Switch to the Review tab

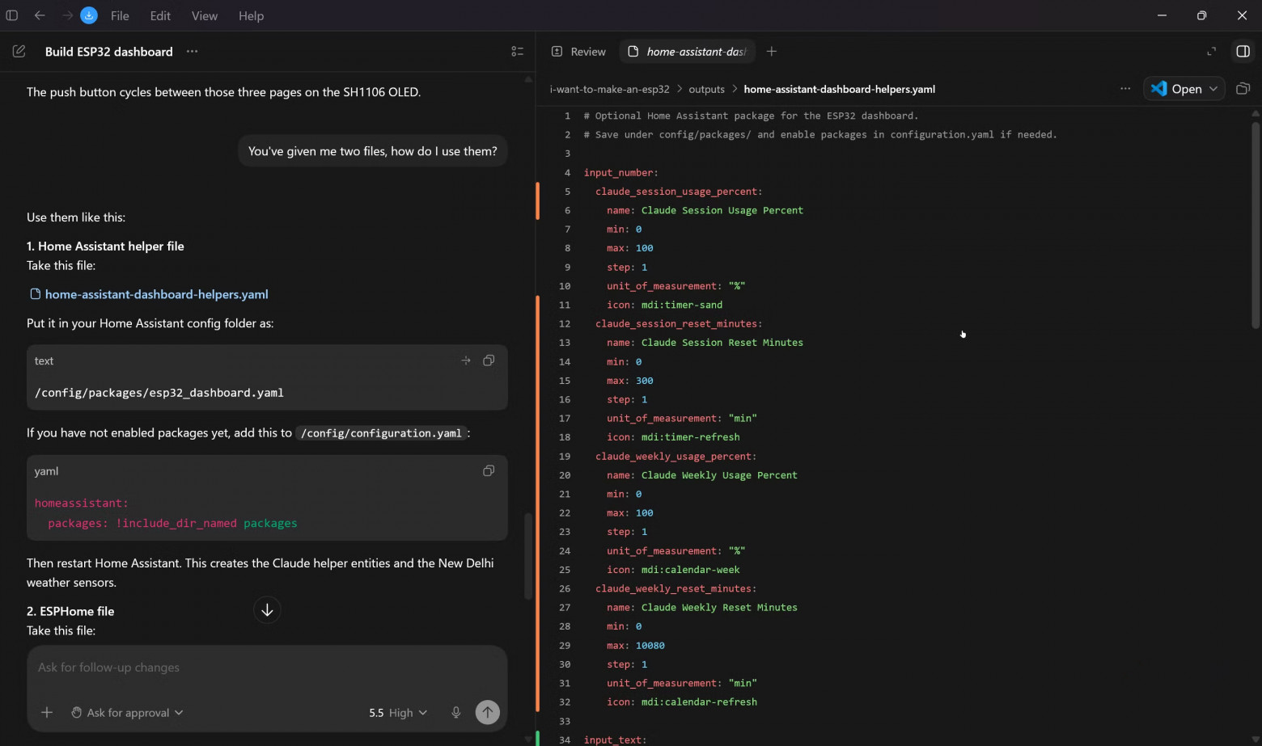tap(578, 51)
